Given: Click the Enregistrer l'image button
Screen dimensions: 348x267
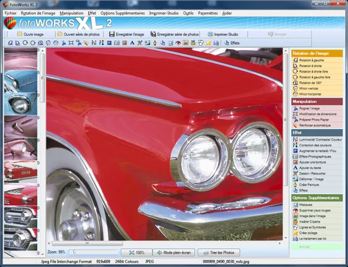Looking at the screenshot, I should (x=127, y=34).
